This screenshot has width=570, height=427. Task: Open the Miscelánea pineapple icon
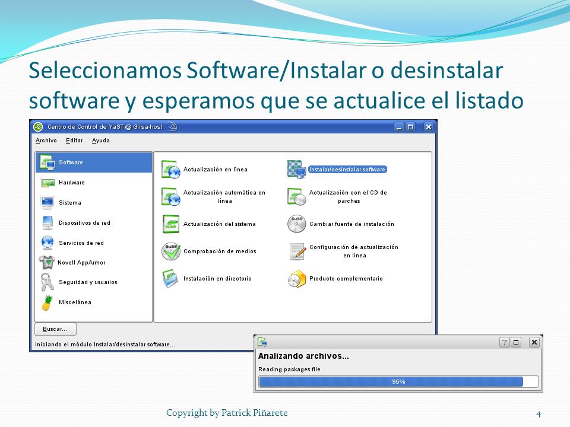tap(47, 302)
